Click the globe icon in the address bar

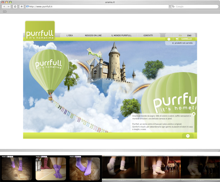[x=28, y=7]
